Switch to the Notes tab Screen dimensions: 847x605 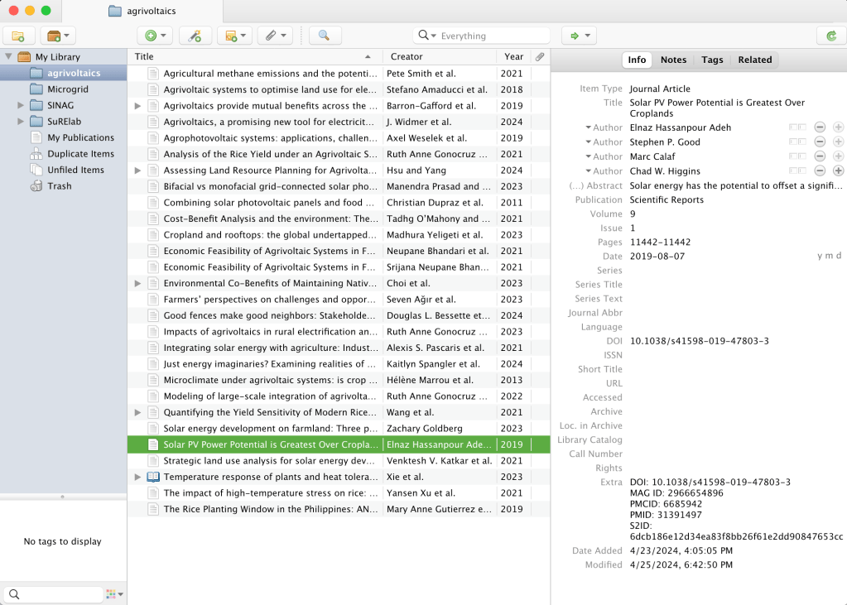pyautogui.click(x=673, y=60)
